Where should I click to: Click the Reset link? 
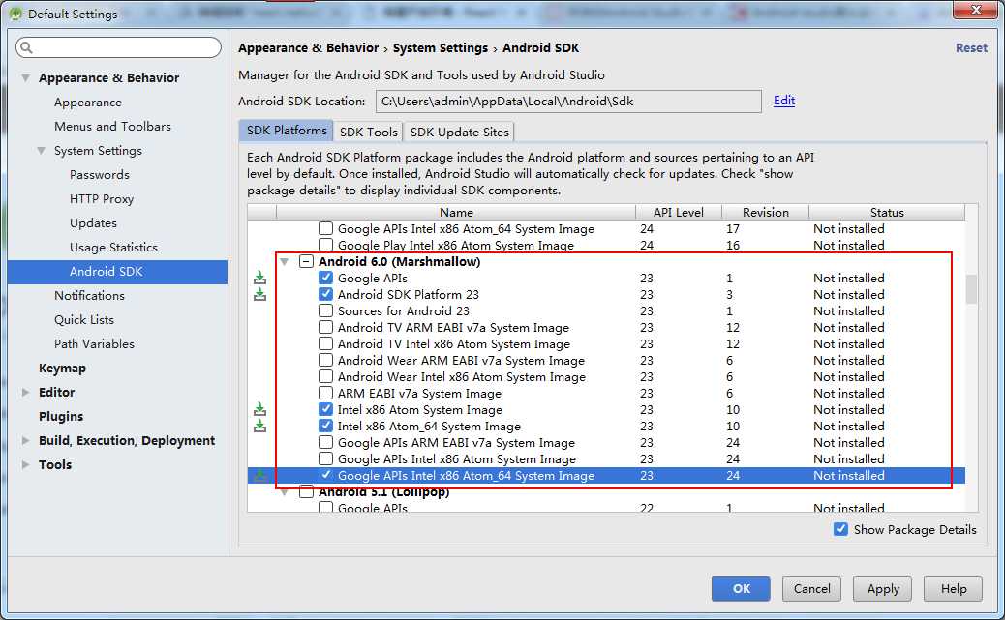pyautogui.click(x=971, y=48)
